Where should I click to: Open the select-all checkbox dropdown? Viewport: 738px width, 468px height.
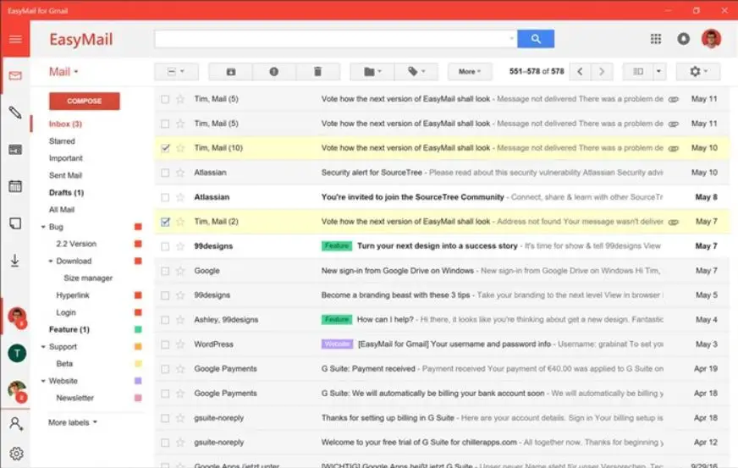click(176, 72)
